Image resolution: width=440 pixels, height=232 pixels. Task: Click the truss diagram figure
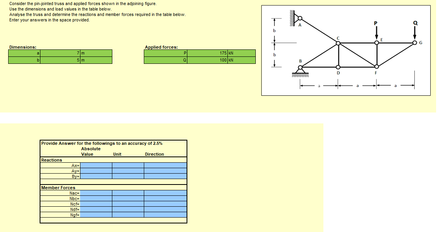point(346,50)
